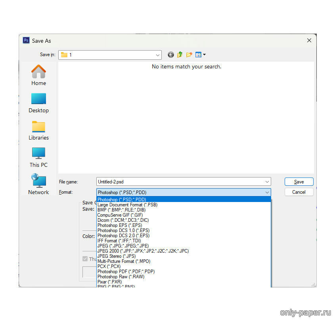This screenshot has width=335, height=321.
Task: Choose BMP format from list
Action: pyautogui.click(x=184, y=210)
